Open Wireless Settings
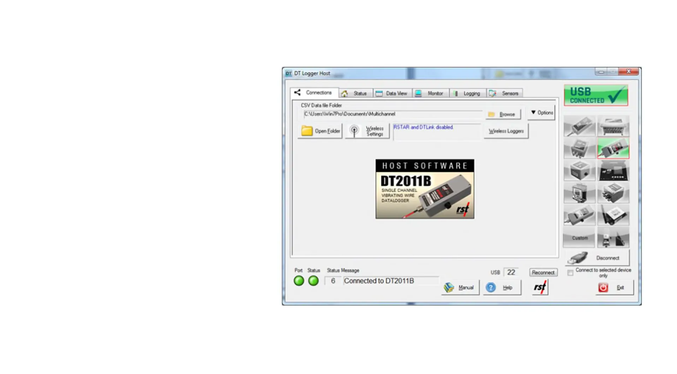 click(367, 131)
